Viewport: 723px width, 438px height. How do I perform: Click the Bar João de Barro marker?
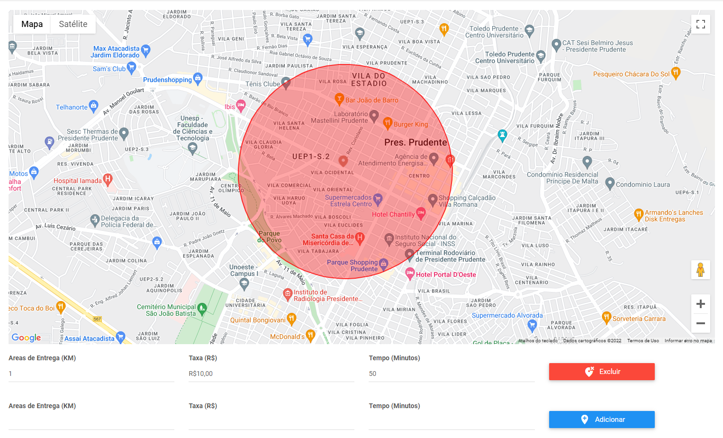339,99
